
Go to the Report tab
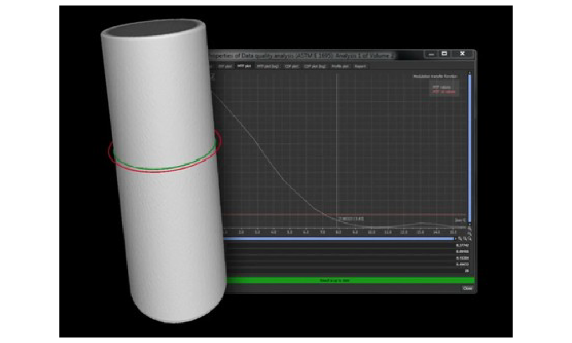(x=360, y=66)
